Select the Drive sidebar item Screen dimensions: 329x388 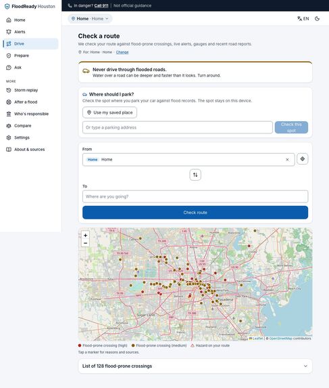tap(30, 44)
